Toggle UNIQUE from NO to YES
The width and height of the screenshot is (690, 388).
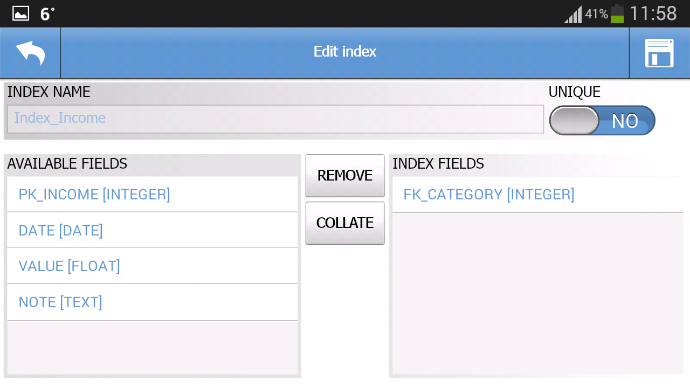[x=602, y=120]
